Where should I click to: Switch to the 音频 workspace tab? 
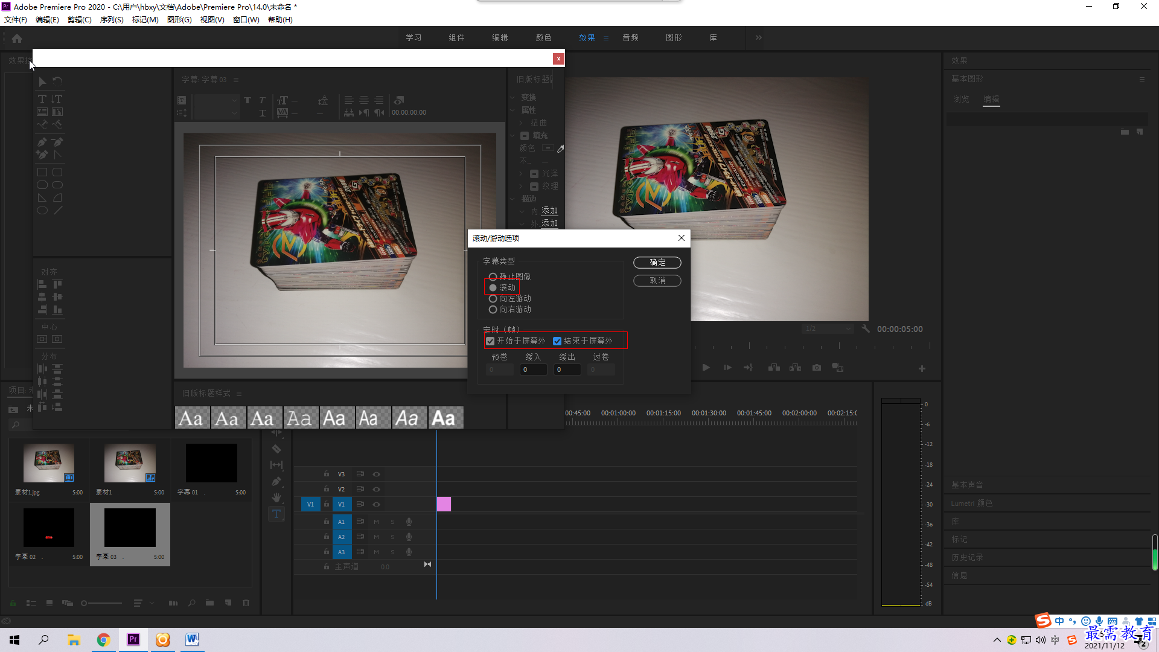(x=631, y=37)
